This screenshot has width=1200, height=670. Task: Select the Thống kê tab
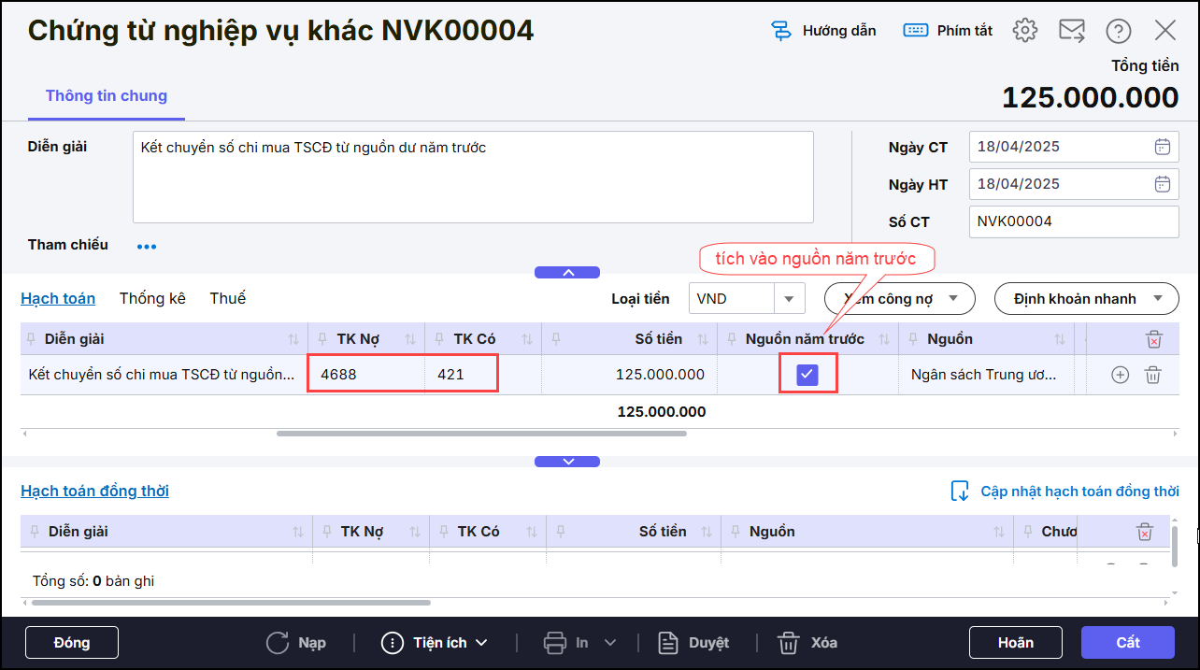point(152,299)
